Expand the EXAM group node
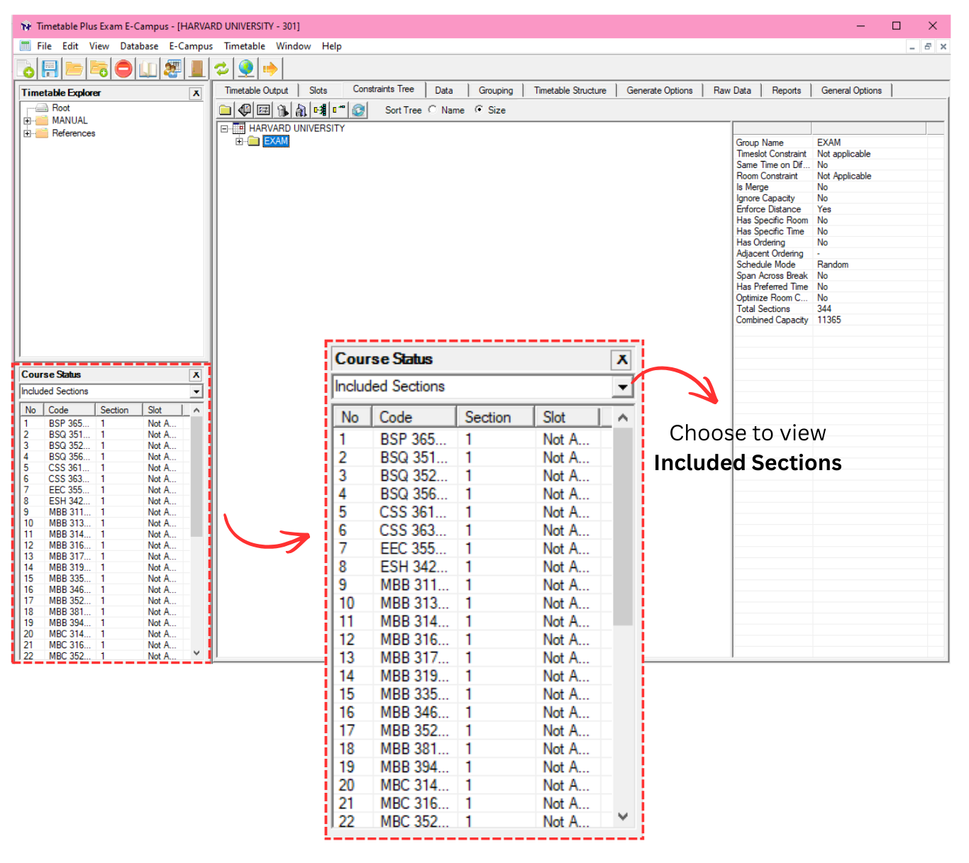This screenshot has width=969, height=863. pyautogui.click(x=239, y=141)
